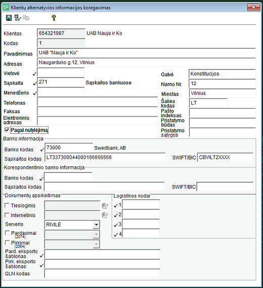263x288 pixels.
Task: Click the mail icon beside the Tiesioginis field
Action: pos(105,206)
